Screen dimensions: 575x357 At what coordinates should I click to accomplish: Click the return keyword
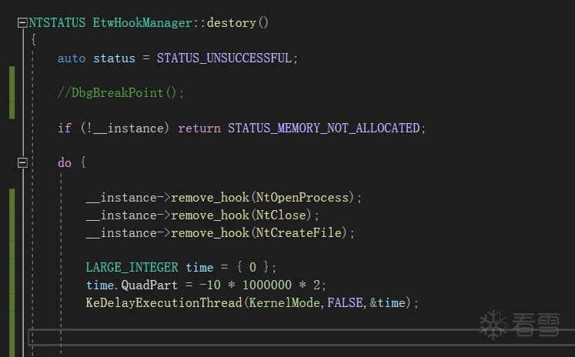click(199, 128)
